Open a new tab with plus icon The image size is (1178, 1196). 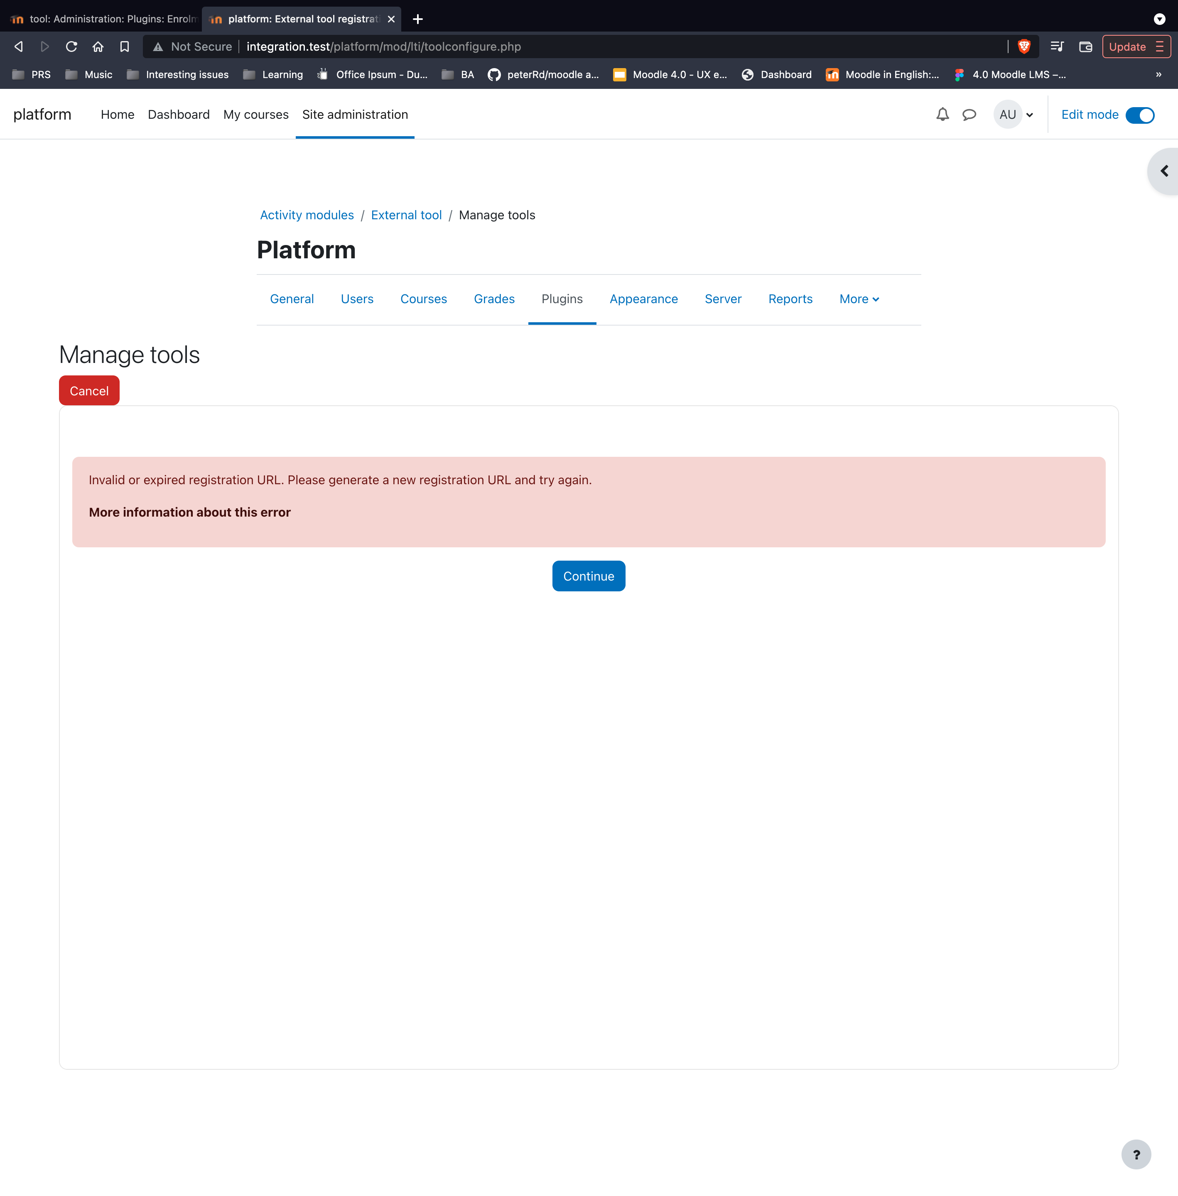pyautogui.click(x=417, y=19)
